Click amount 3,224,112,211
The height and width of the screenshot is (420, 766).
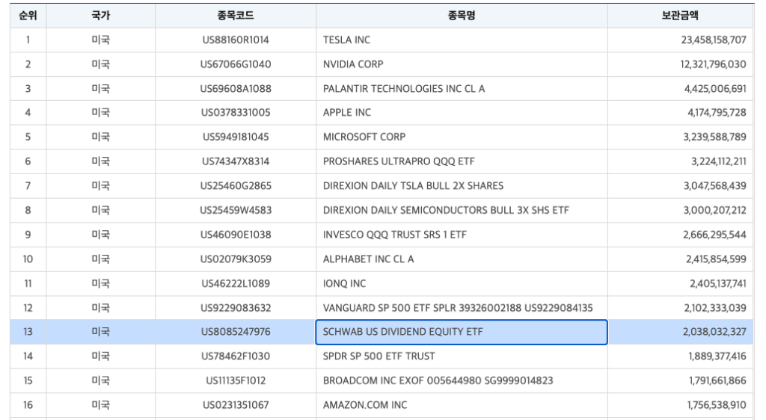coord(719,161)
